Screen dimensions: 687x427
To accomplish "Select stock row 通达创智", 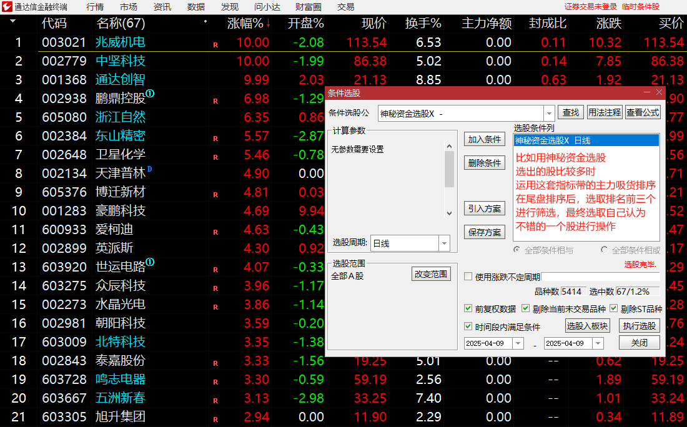I will 120,80.
